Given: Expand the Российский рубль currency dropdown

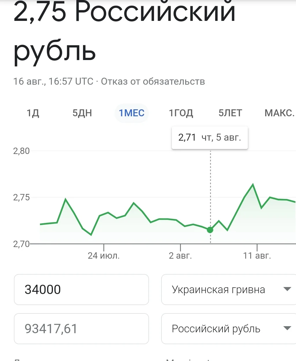Looking at the screenshot, I should pyautogui.click(x=223, y=329).
